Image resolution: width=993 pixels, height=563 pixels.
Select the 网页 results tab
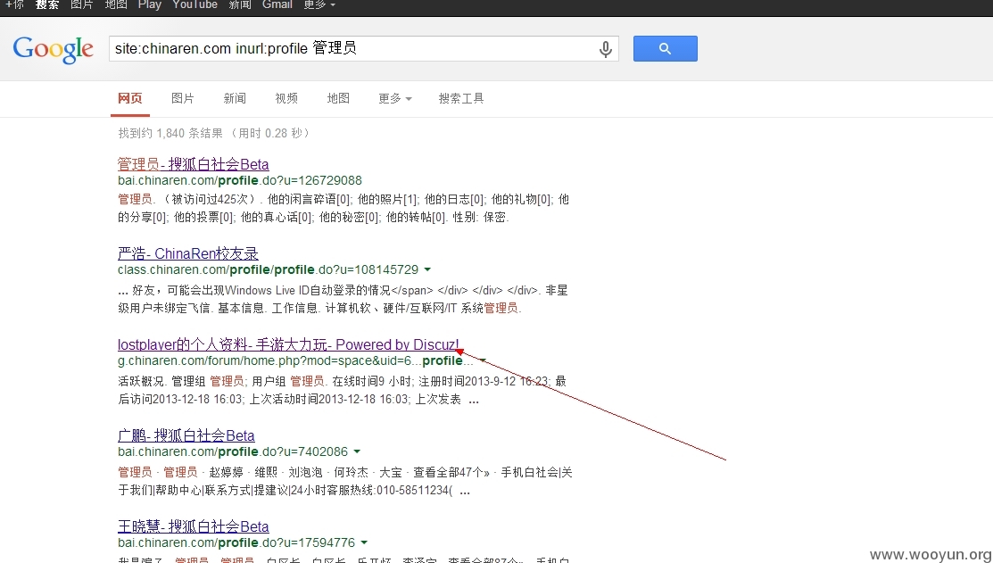[x=130, y=98]
